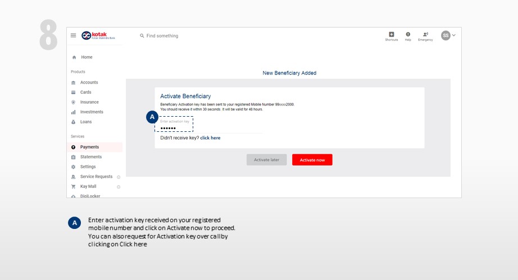
Task: Open the hamburger menu icon
Action: [x=73, y=35]
